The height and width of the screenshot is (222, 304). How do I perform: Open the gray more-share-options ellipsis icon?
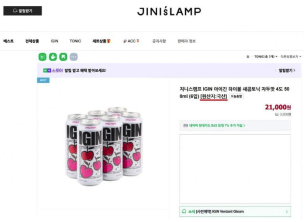74,57
